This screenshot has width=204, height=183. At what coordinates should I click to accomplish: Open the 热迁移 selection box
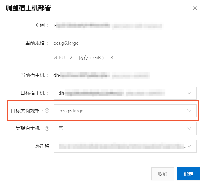[x=125, y=146]
